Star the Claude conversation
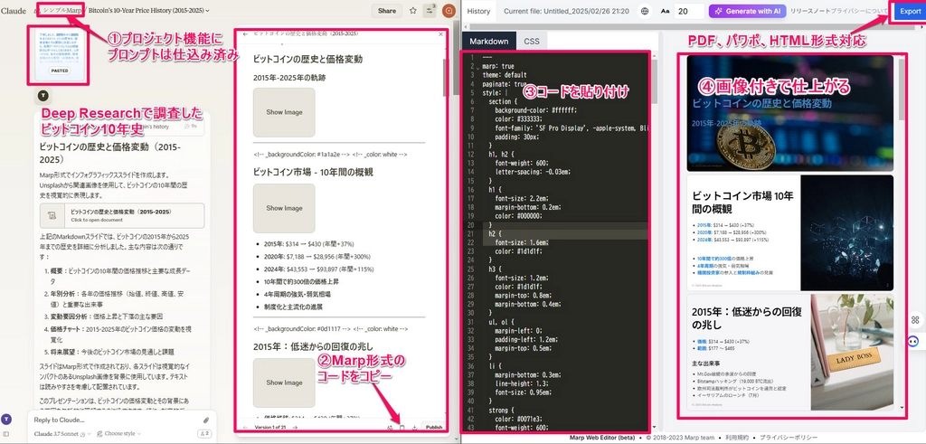Screen dimensions: 926x444 [x=412, y=11]
